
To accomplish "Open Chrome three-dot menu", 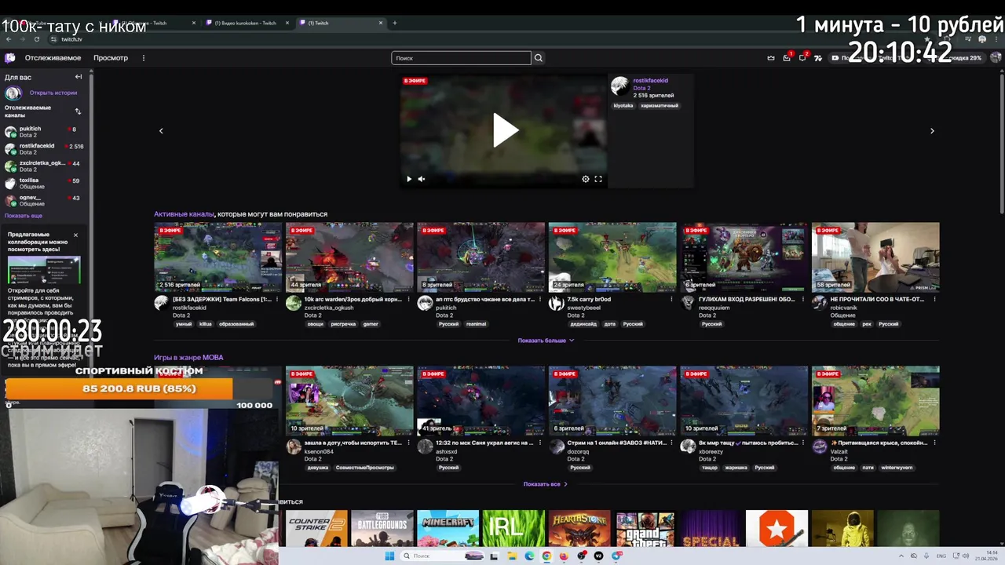I will (x=997, y=39).
